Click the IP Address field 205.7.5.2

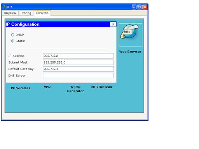[78, 56]
